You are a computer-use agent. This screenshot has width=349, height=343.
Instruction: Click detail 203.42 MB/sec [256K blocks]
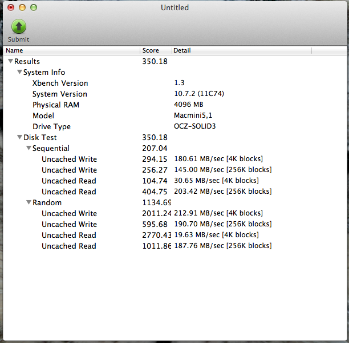tap(223, 192)
